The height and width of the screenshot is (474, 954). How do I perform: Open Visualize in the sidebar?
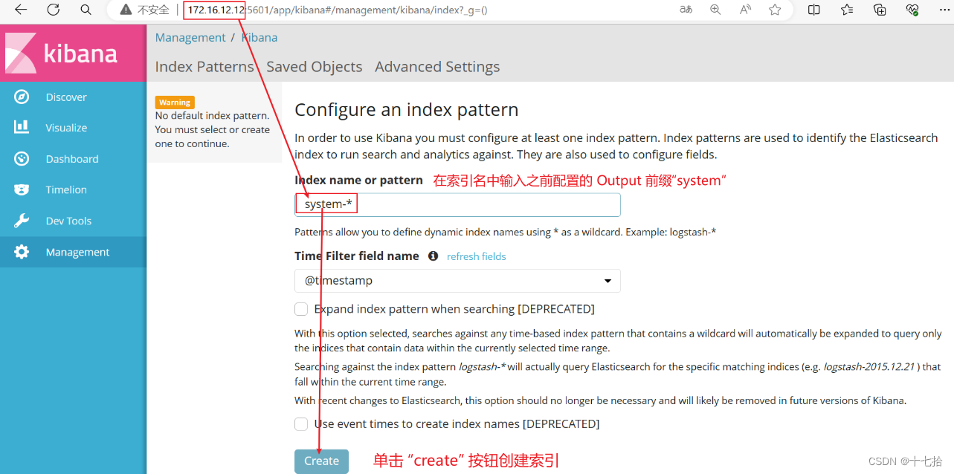(x=66, y=128)
